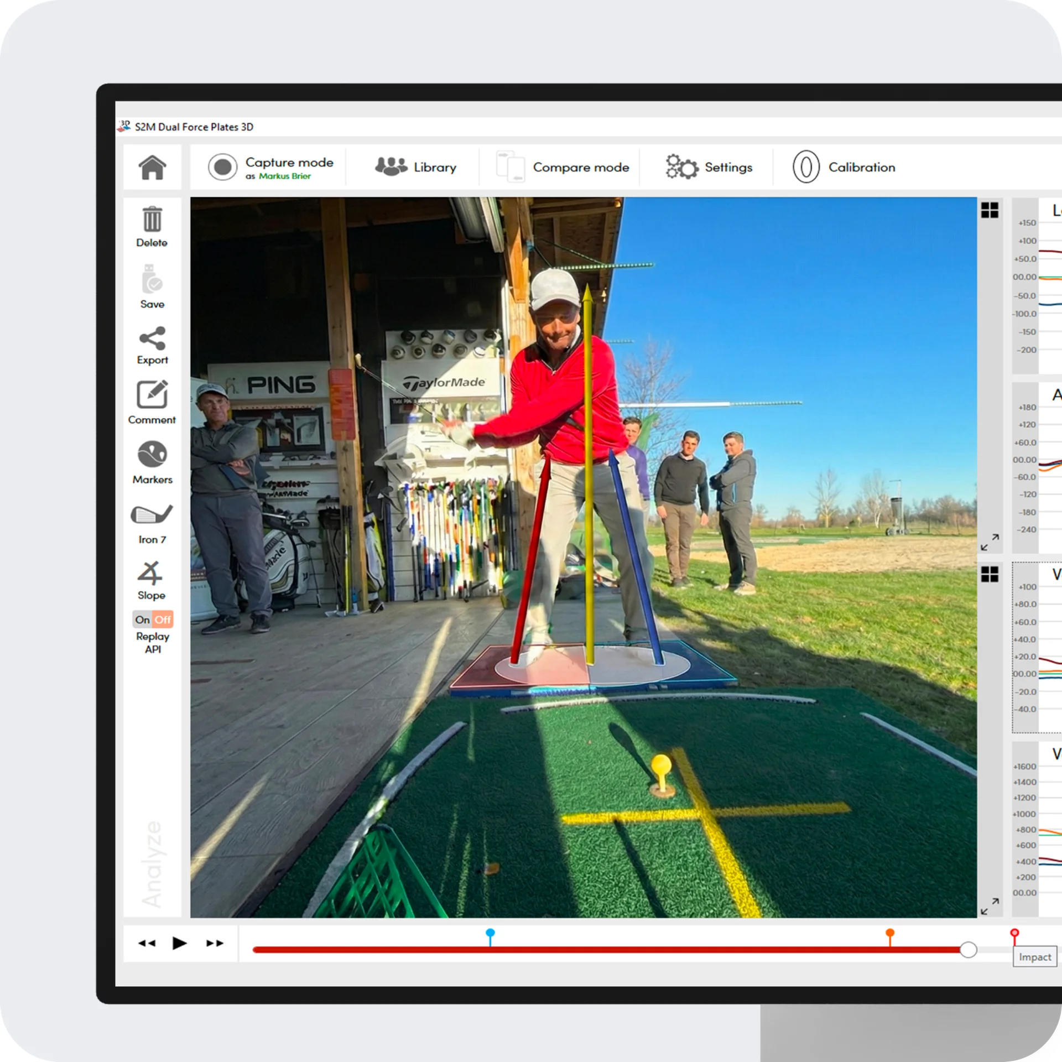
Task: Click the white timeline slider handle
Action: [x=968, y=950]
